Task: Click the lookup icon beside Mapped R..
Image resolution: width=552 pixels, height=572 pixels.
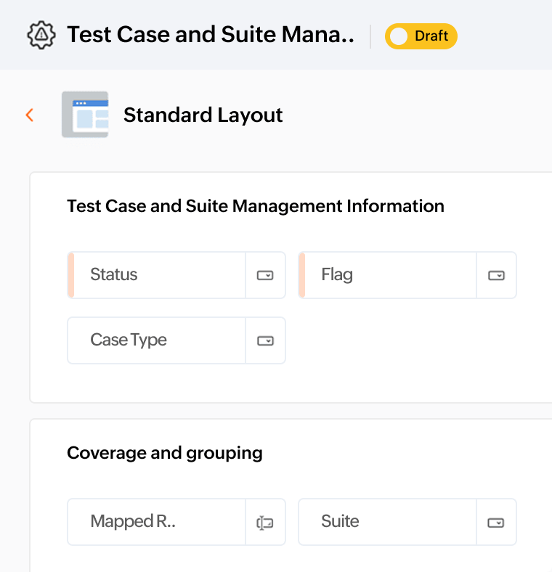Action: point(265,523)
